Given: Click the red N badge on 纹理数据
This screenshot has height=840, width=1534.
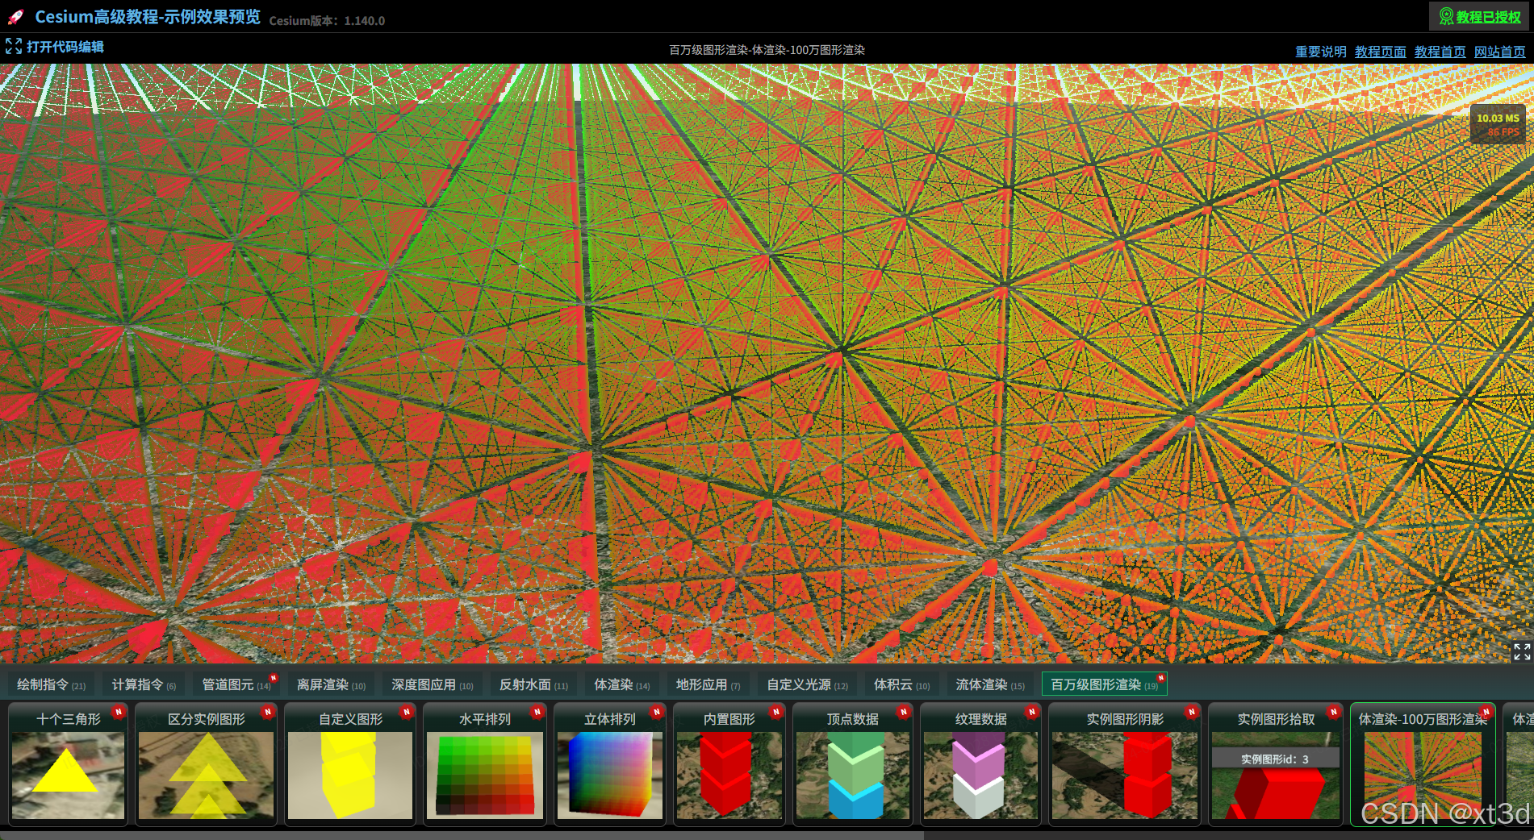Looking at the screenshot, I should click(1031, 712).
